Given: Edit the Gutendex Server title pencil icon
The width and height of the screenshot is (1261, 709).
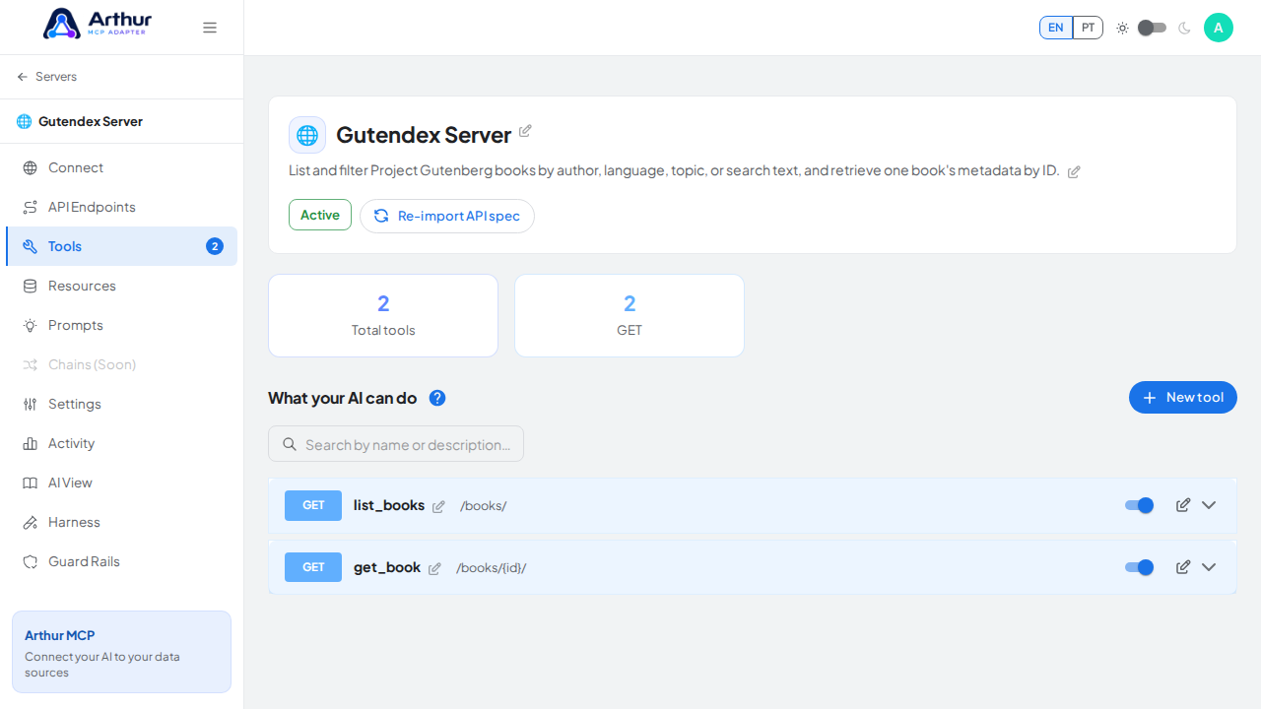Looking at the screenshot, I should tap(526, 131).
